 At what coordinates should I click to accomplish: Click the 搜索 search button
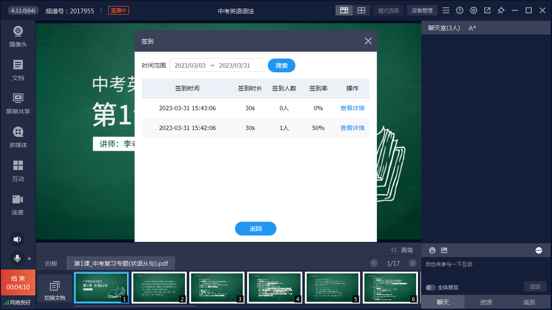point(281,65)
